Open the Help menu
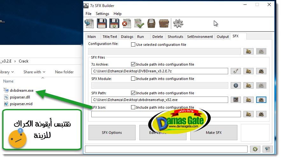Screen dimensions: 281x159 point(117,14)
